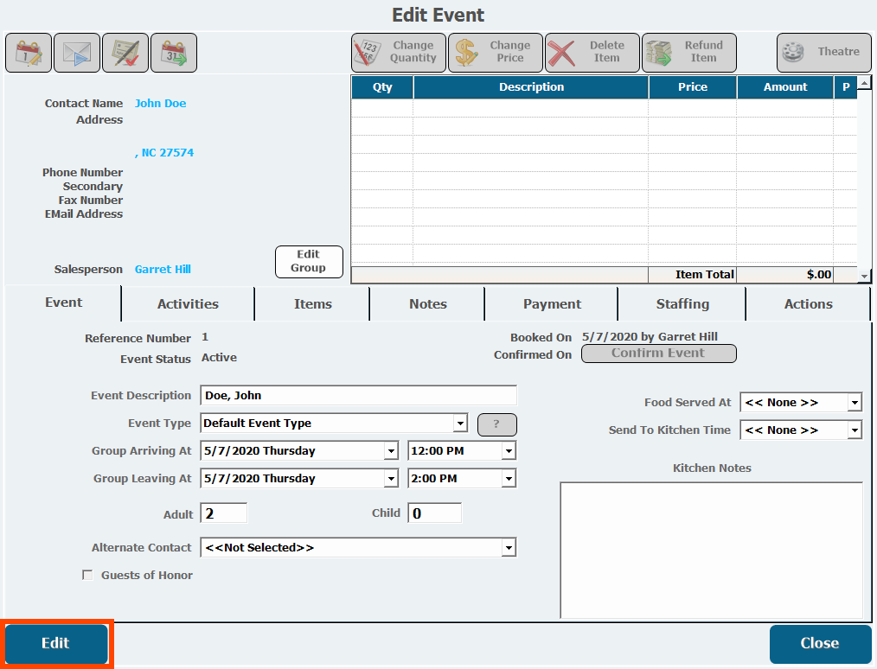This screenshot has height=669, width=877.
Task: Click the Edit button at bottom left
Action: [56, 643]
